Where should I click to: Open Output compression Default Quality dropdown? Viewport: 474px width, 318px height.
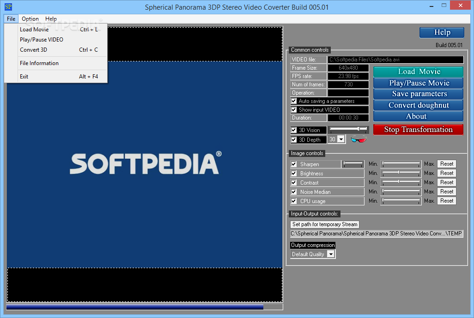(331, 254)
